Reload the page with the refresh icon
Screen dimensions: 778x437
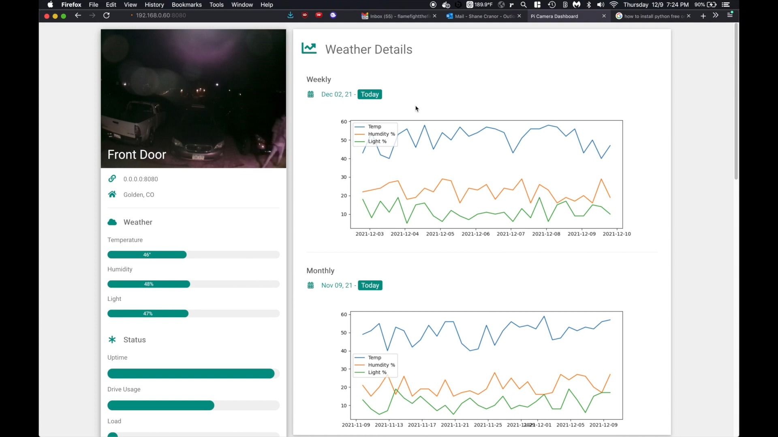pyautogui.click(x=107, y=15)
